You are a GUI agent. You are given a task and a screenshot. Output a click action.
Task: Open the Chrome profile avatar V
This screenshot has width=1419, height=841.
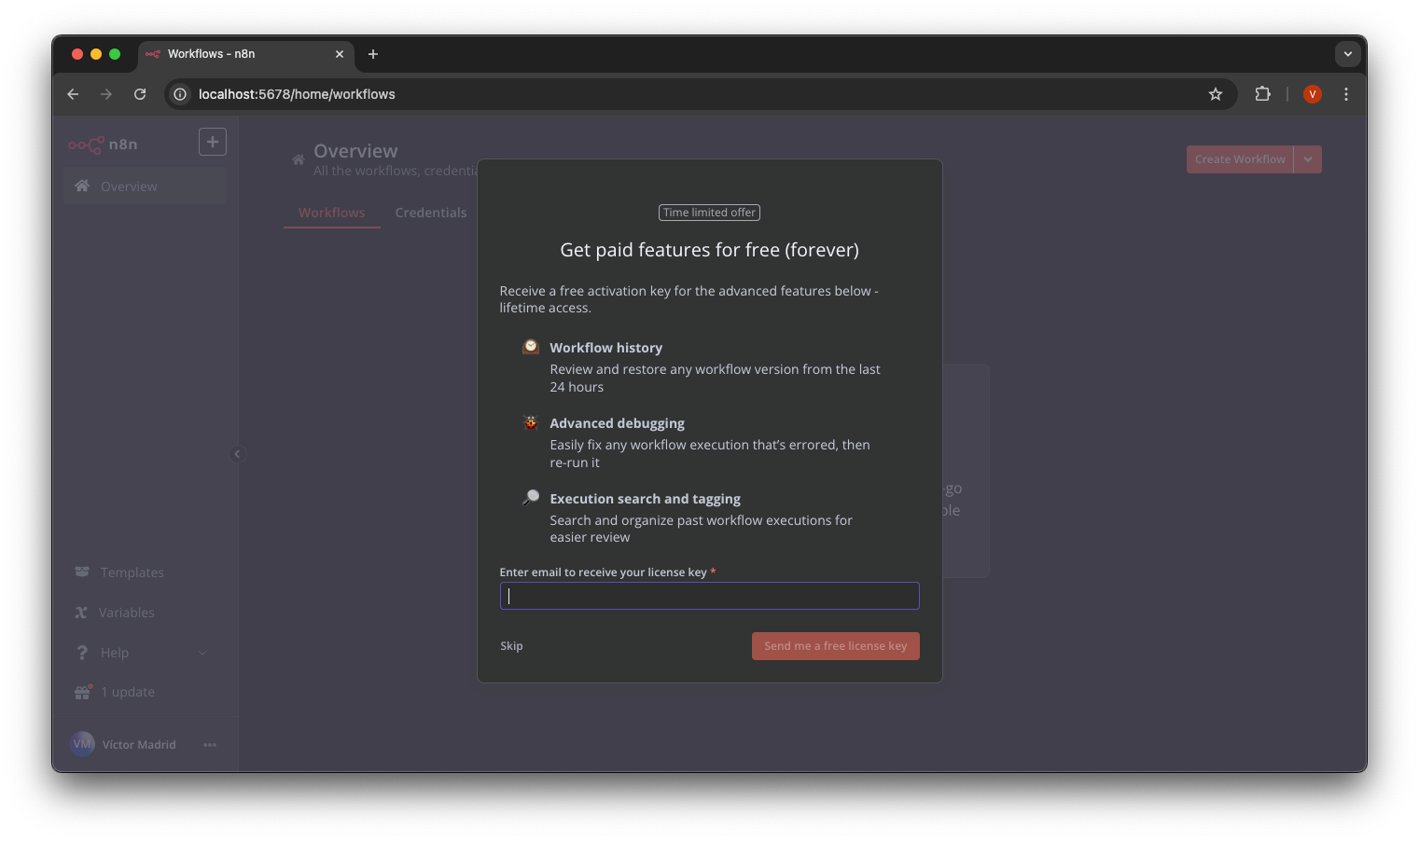pos(1313,94)
